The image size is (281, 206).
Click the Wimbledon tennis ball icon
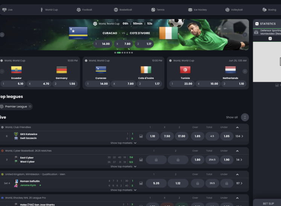[x=2, y=175]
